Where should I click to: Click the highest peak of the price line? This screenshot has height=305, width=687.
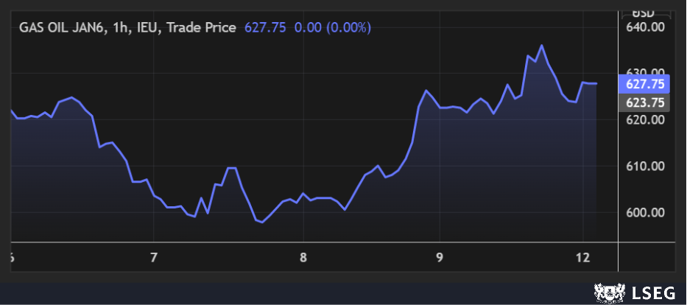click(x=542, y=45)
